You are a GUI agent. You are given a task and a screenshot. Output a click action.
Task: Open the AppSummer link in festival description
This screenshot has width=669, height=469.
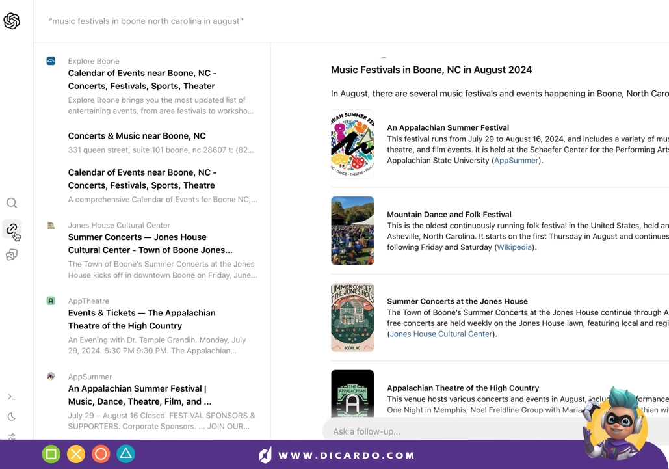click(516, 161)
